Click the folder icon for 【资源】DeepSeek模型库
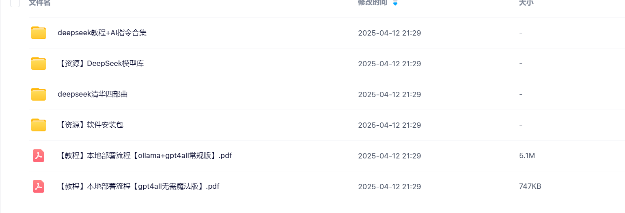Screen dimensions: 625x213 point(39,63)
